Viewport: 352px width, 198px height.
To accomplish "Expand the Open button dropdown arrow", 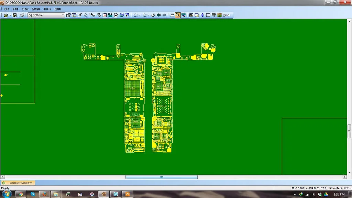I will click(10, 15).
